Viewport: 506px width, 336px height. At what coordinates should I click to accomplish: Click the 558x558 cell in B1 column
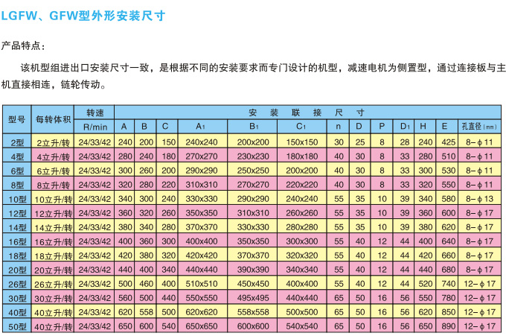point(253,312)
